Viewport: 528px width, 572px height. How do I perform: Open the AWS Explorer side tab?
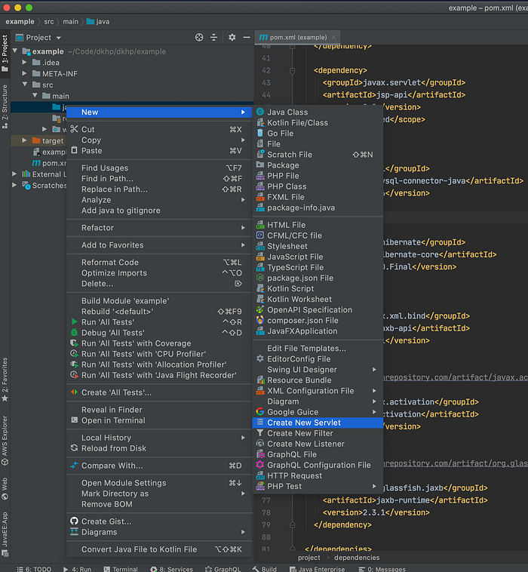pos(5,440)
